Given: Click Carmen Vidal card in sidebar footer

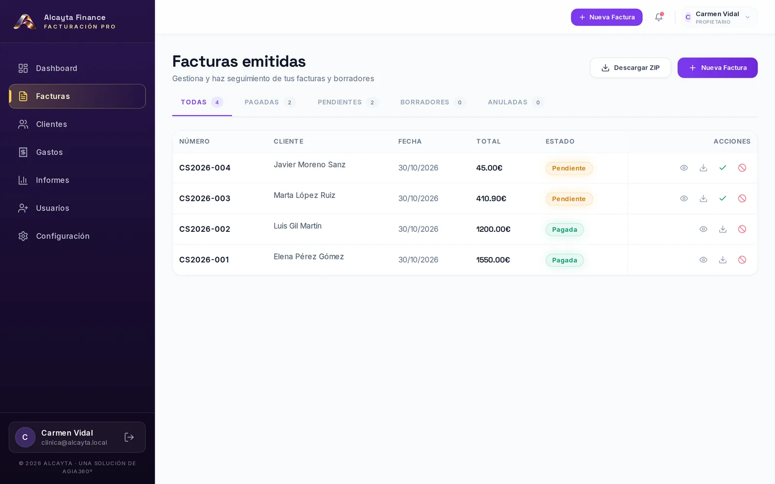Looking at the screenshot, I should [x=77, y=437].
